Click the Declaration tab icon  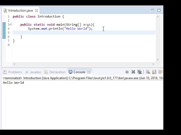[46, 72]
